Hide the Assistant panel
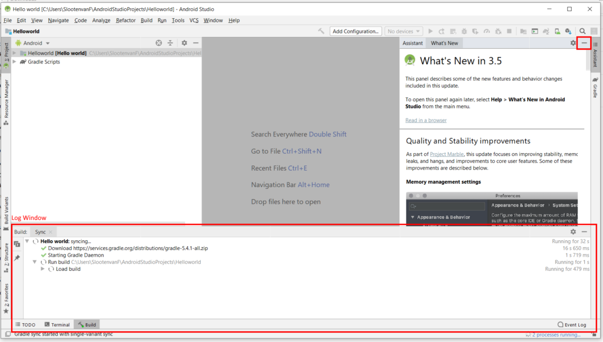603x342 pixels. click(584, 43)
